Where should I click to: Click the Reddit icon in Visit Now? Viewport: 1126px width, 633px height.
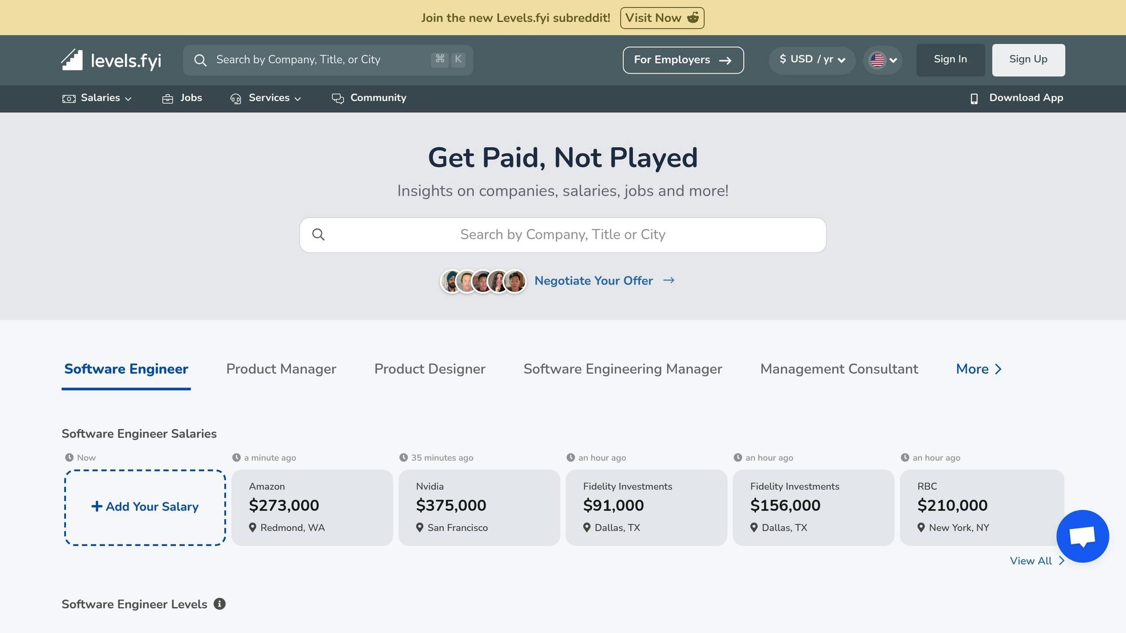click(693, 18)
